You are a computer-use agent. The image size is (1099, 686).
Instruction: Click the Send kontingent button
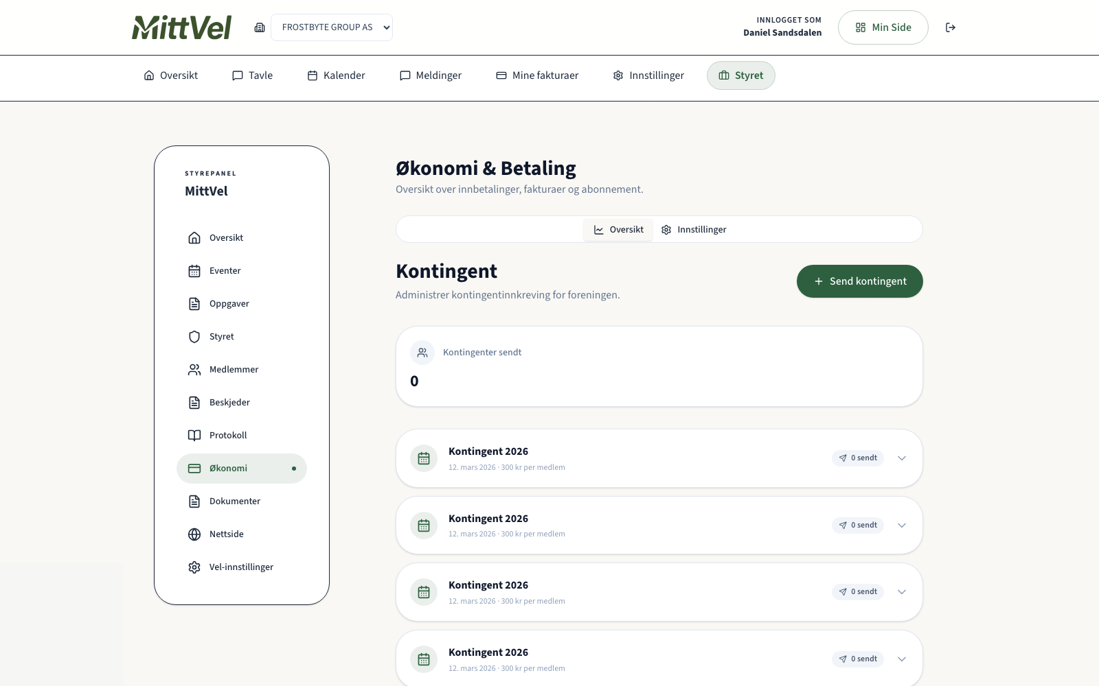[859, 281]
